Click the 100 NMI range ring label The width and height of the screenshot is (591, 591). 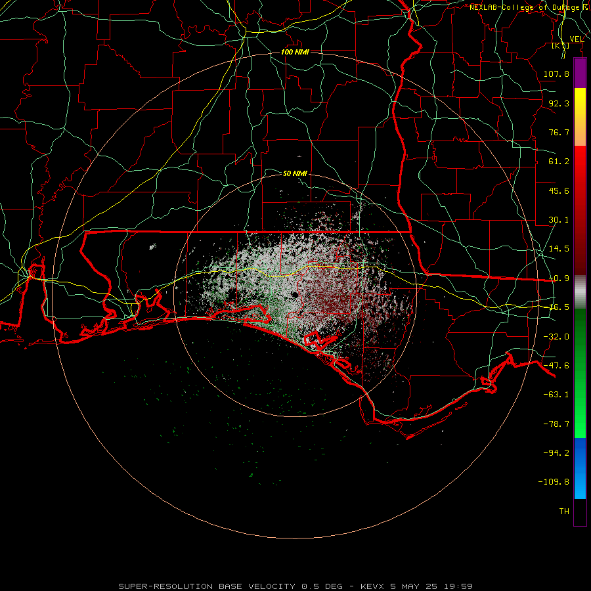point(295,52)
